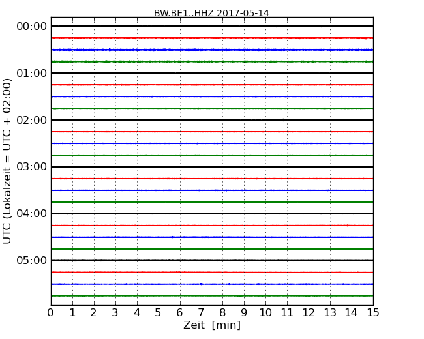Click x-axis tick label 3
This screenshot has height=339, width=424.
pyautogui.click(x=115, y=313)
